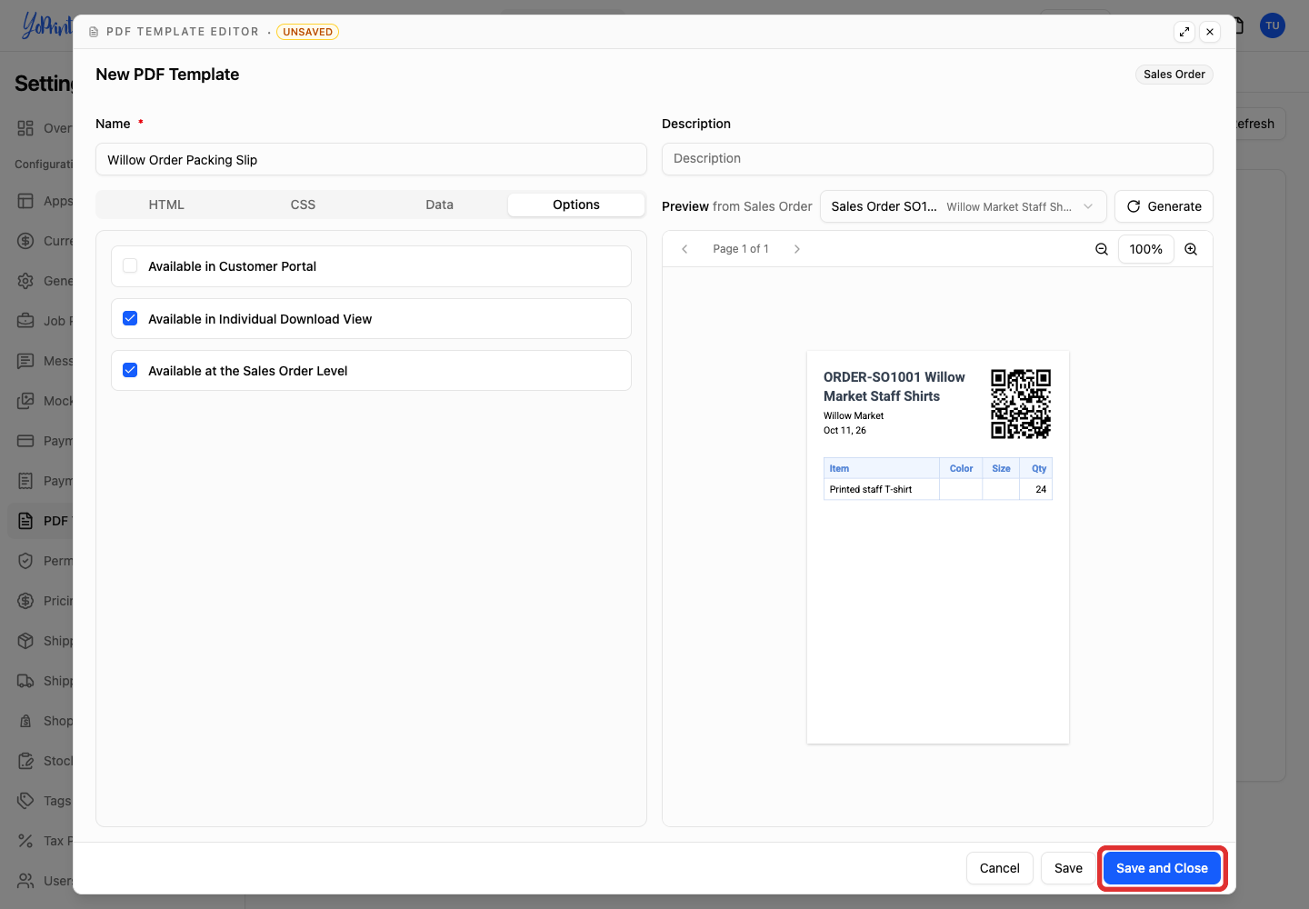Switch to the CSS tab

[303, 205]
